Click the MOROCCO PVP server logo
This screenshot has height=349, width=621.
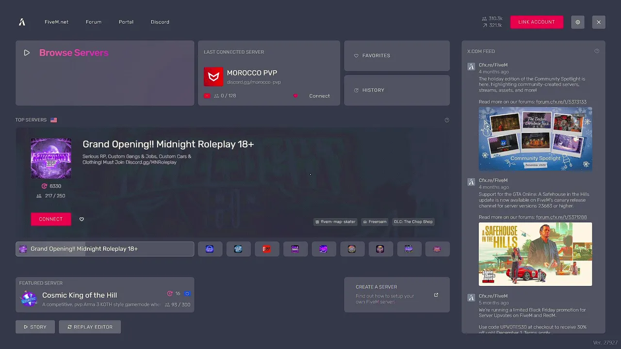pos(213,77)
